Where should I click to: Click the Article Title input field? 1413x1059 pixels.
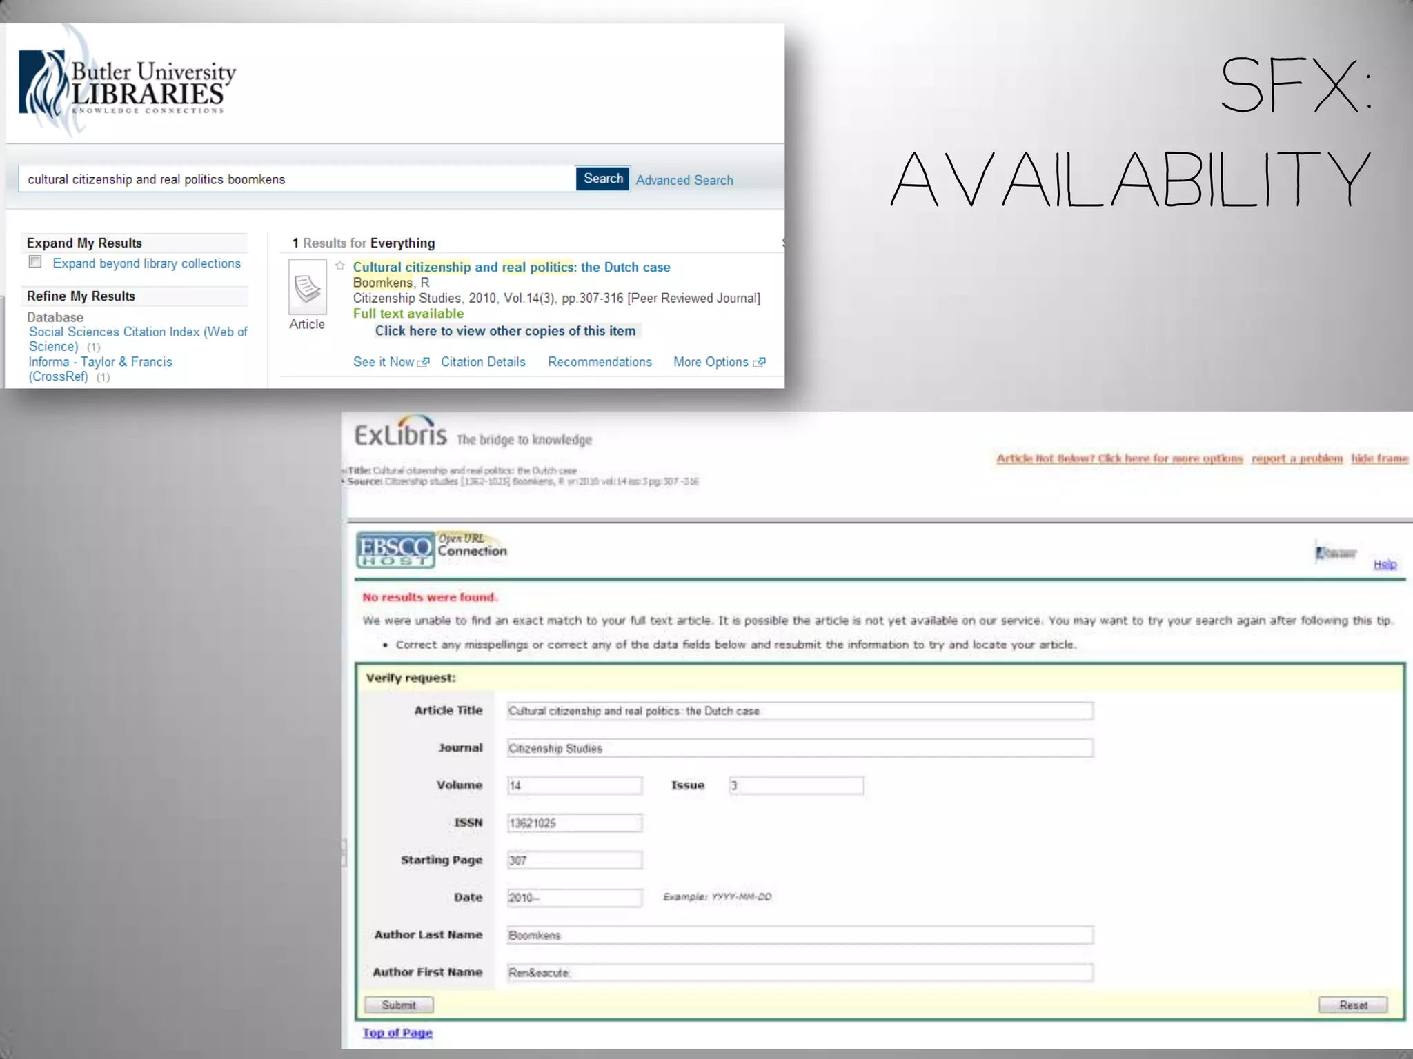click(x=799, y=711)
